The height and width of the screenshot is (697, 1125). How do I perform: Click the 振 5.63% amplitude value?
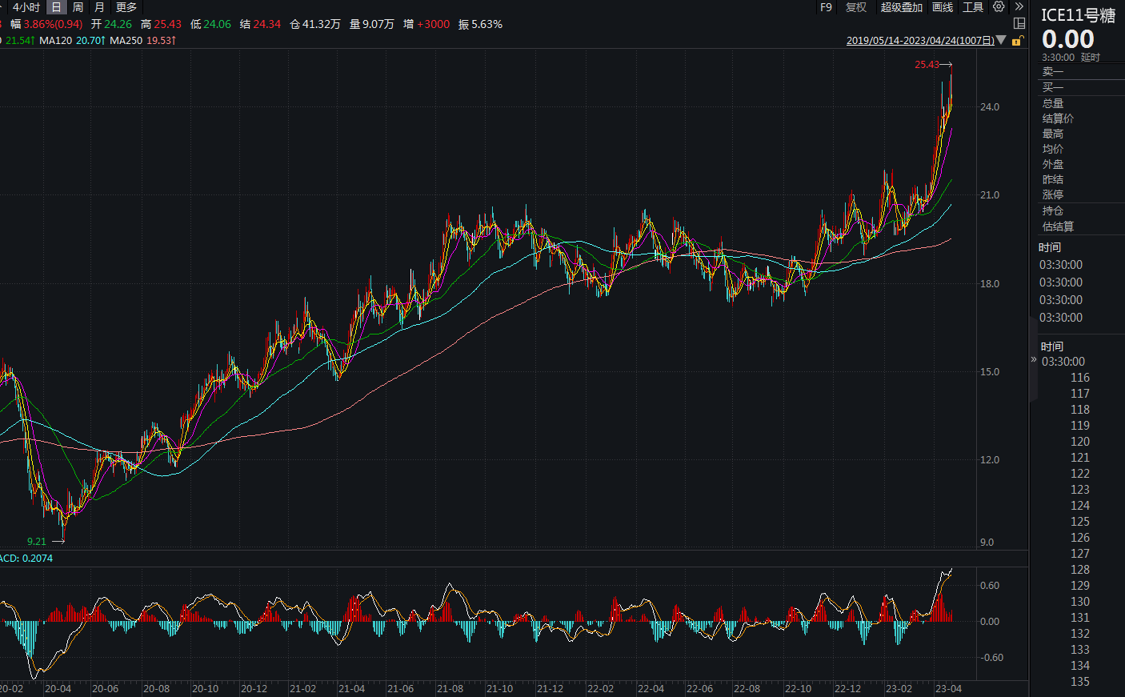pyautogui.click(x=480, y=24)
